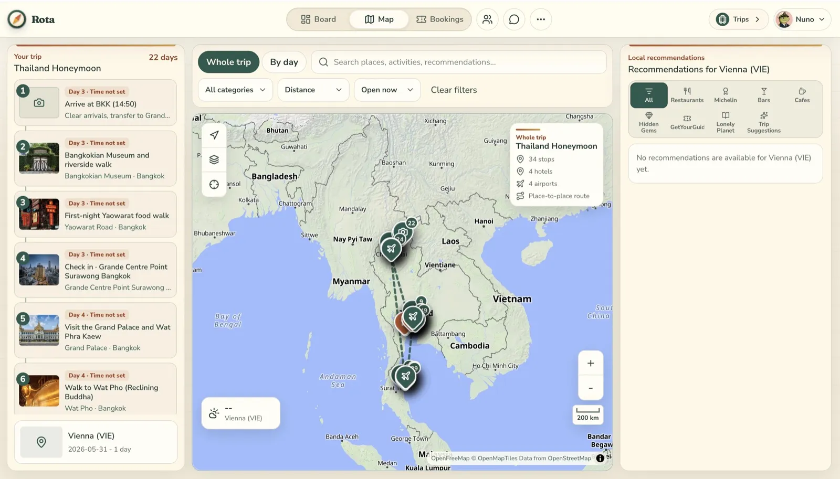Switch to By day view
Viewport: 840px width, 479px height.
coord(284,62)
